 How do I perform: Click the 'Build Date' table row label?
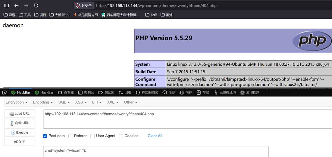(146, 72)
